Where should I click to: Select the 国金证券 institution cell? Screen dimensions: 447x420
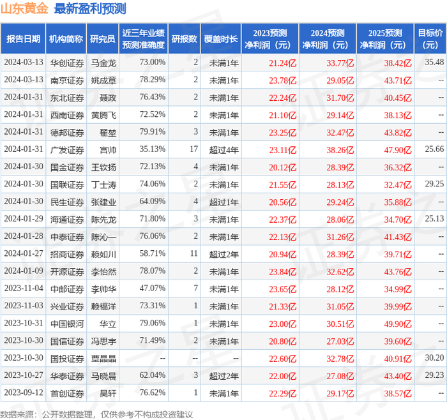tap(67, 167)
